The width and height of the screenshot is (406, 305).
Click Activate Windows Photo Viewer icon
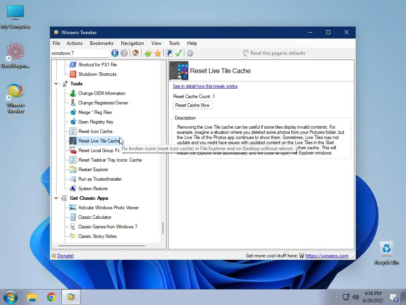[73, 208]
